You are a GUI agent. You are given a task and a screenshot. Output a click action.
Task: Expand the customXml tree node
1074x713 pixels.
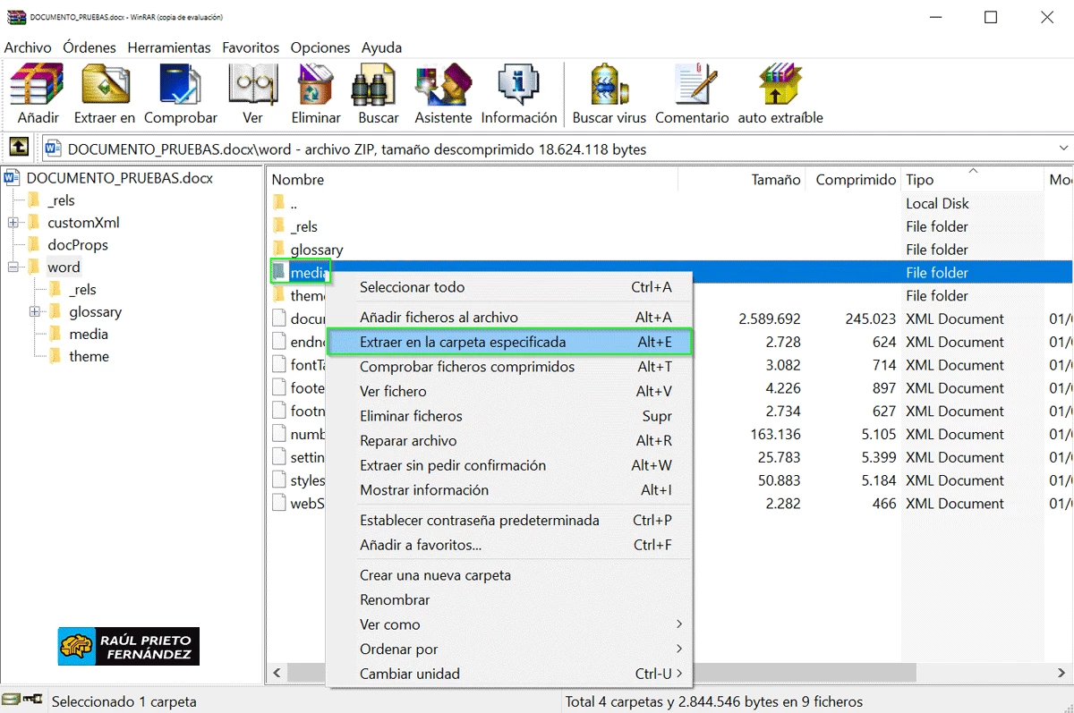click(13, 223)
